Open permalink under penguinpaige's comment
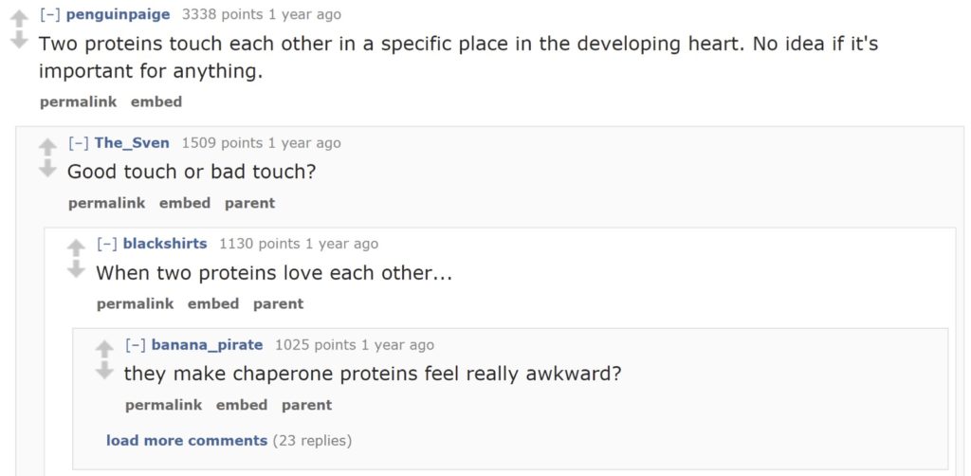 click(78, 102)
